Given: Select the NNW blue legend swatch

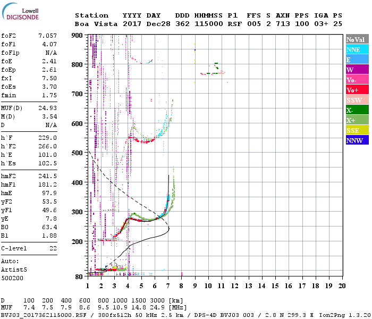Looking at the screenshot, I should point(357,140).
